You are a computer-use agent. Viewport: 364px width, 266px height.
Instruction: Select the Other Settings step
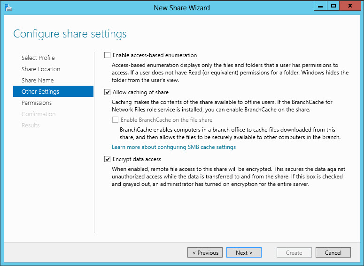(53, 91)
